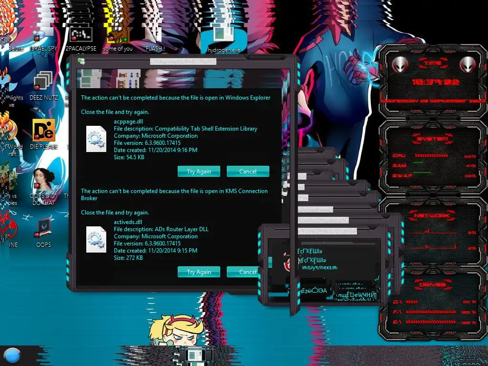This screenshot has height=366, width=488.
Task: Click the RAM usage bar in System widget
Action: click(418, 163)
